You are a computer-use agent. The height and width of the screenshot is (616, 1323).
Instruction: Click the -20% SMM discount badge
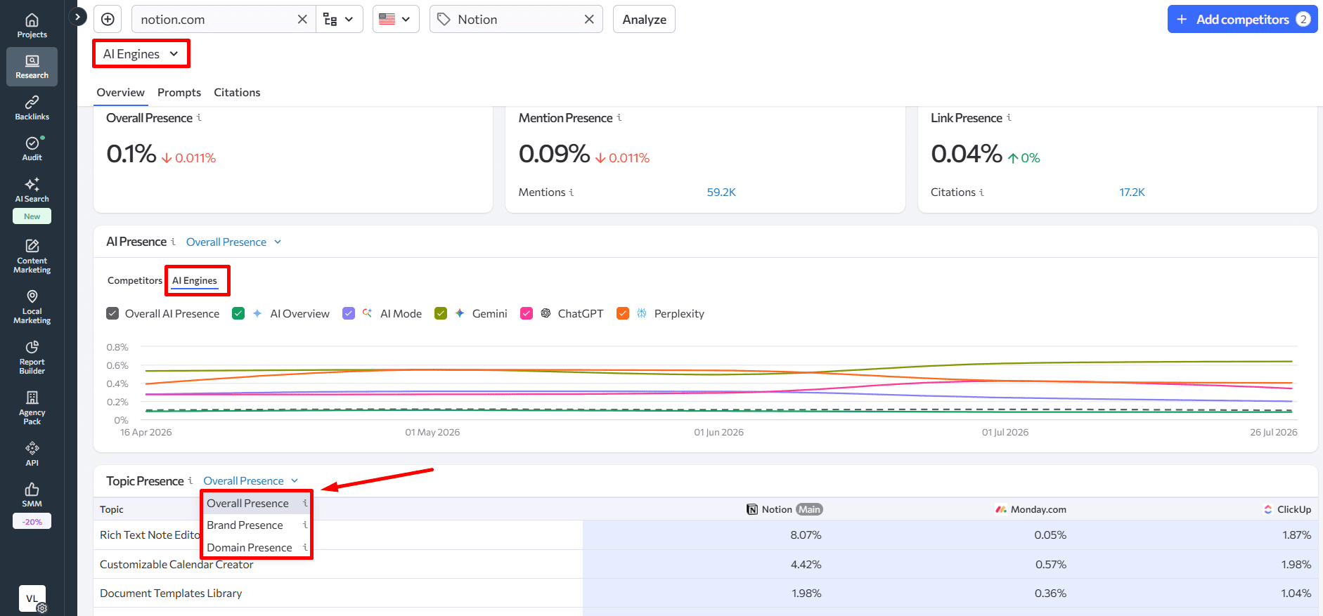click(32, 521)
